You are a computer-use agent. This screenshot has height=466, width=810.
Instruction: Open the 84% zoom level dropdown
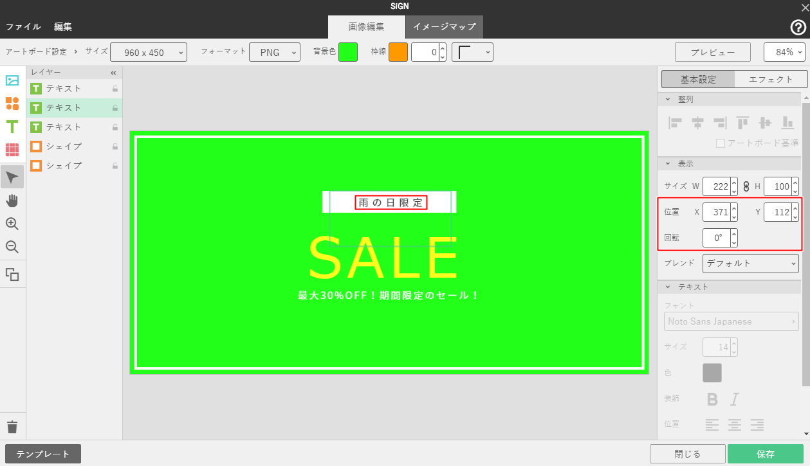pyautogui.click(x=784, y=52)
